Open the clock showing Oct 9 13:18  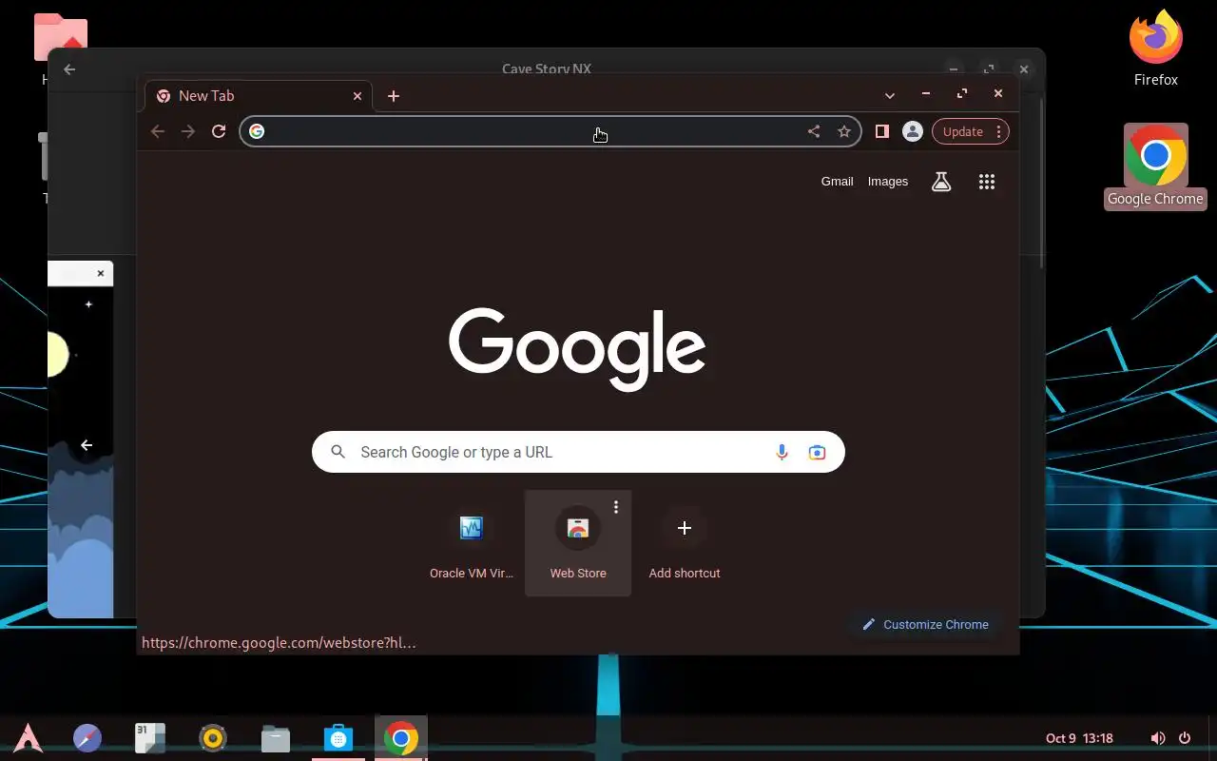[x=1079, y=738]
